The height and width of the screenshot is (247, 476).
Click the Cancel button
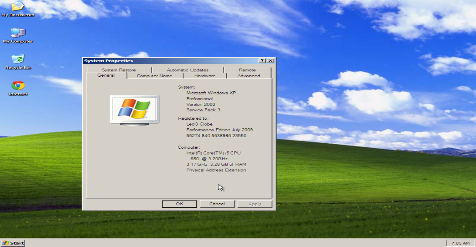point(217,204)
